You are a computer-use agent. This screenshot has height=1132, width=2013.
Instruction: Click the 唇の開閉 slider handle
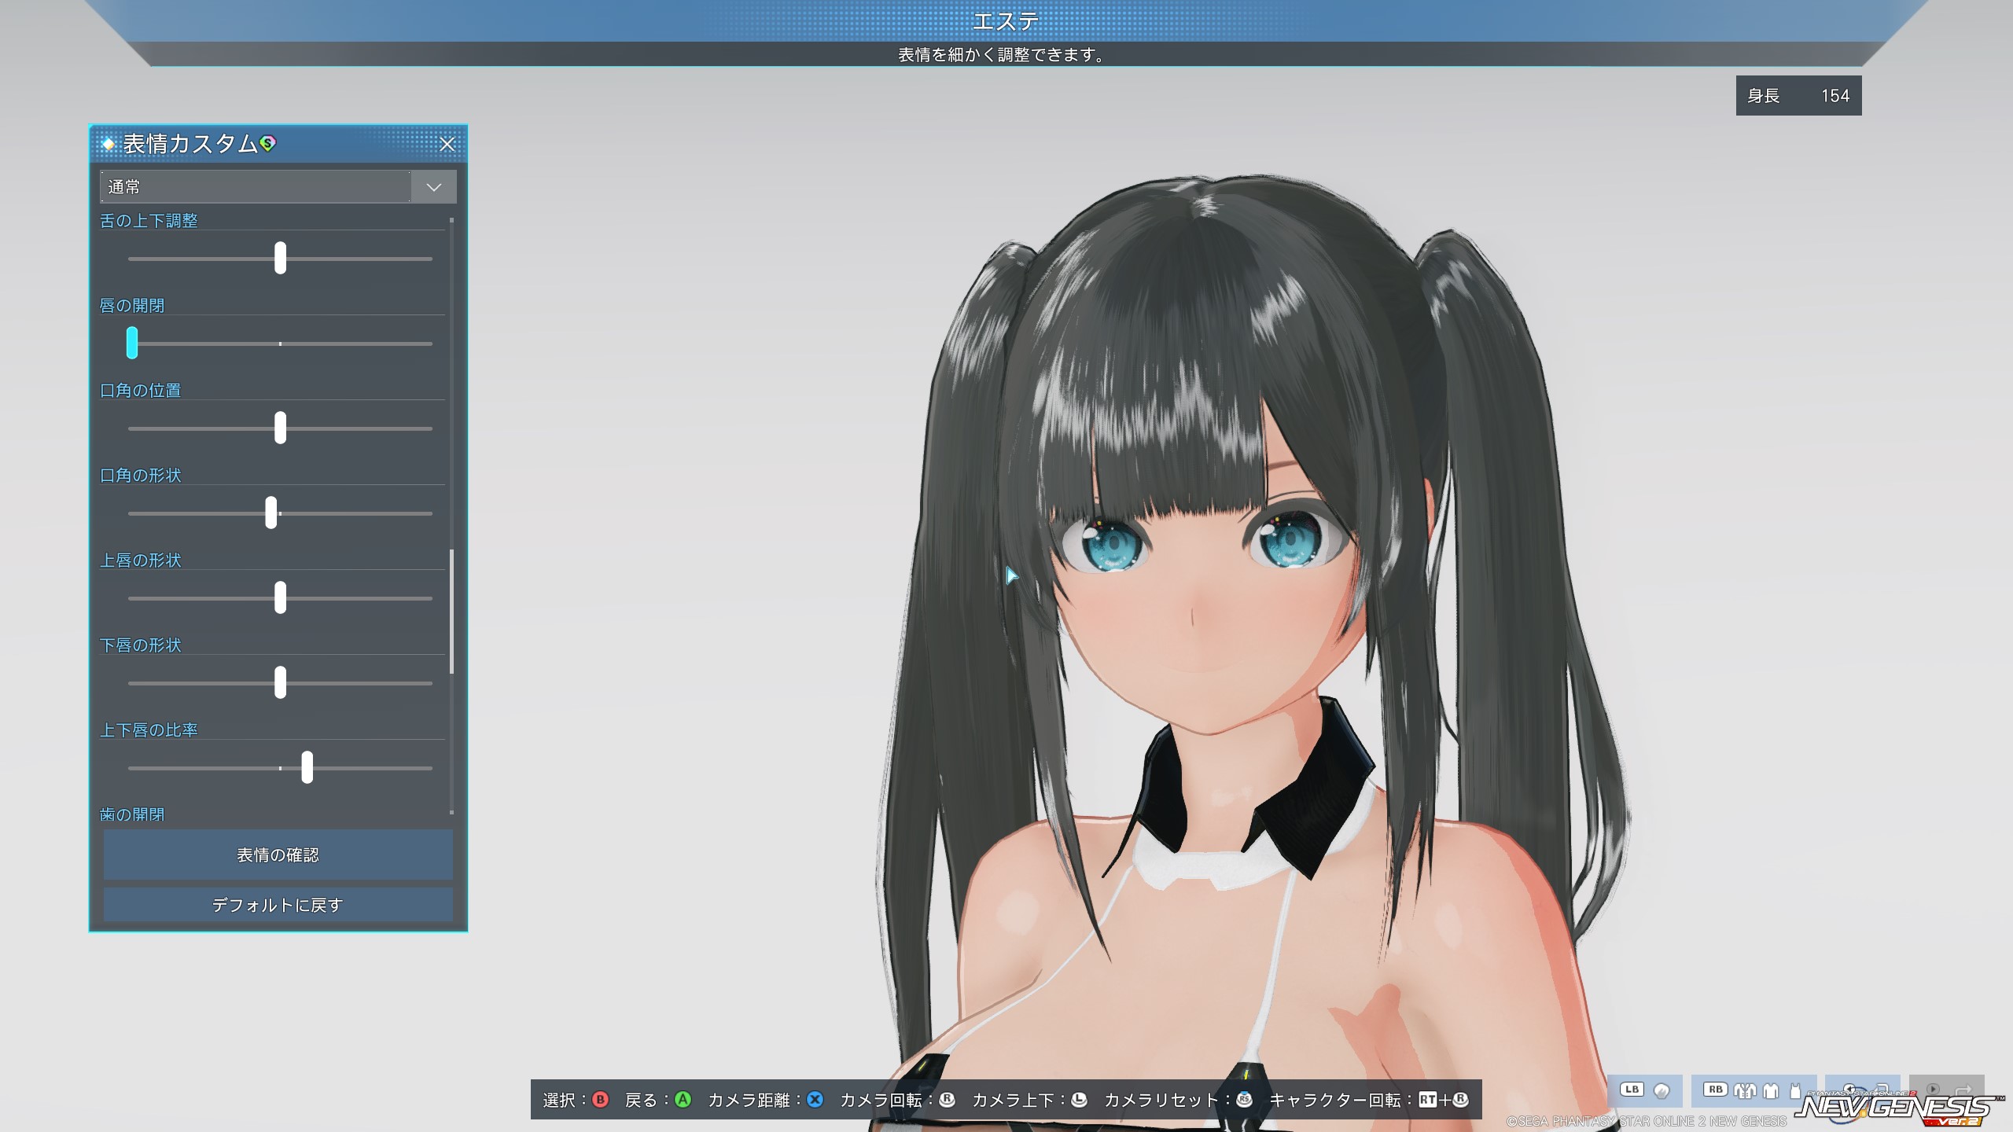(132, 343)
